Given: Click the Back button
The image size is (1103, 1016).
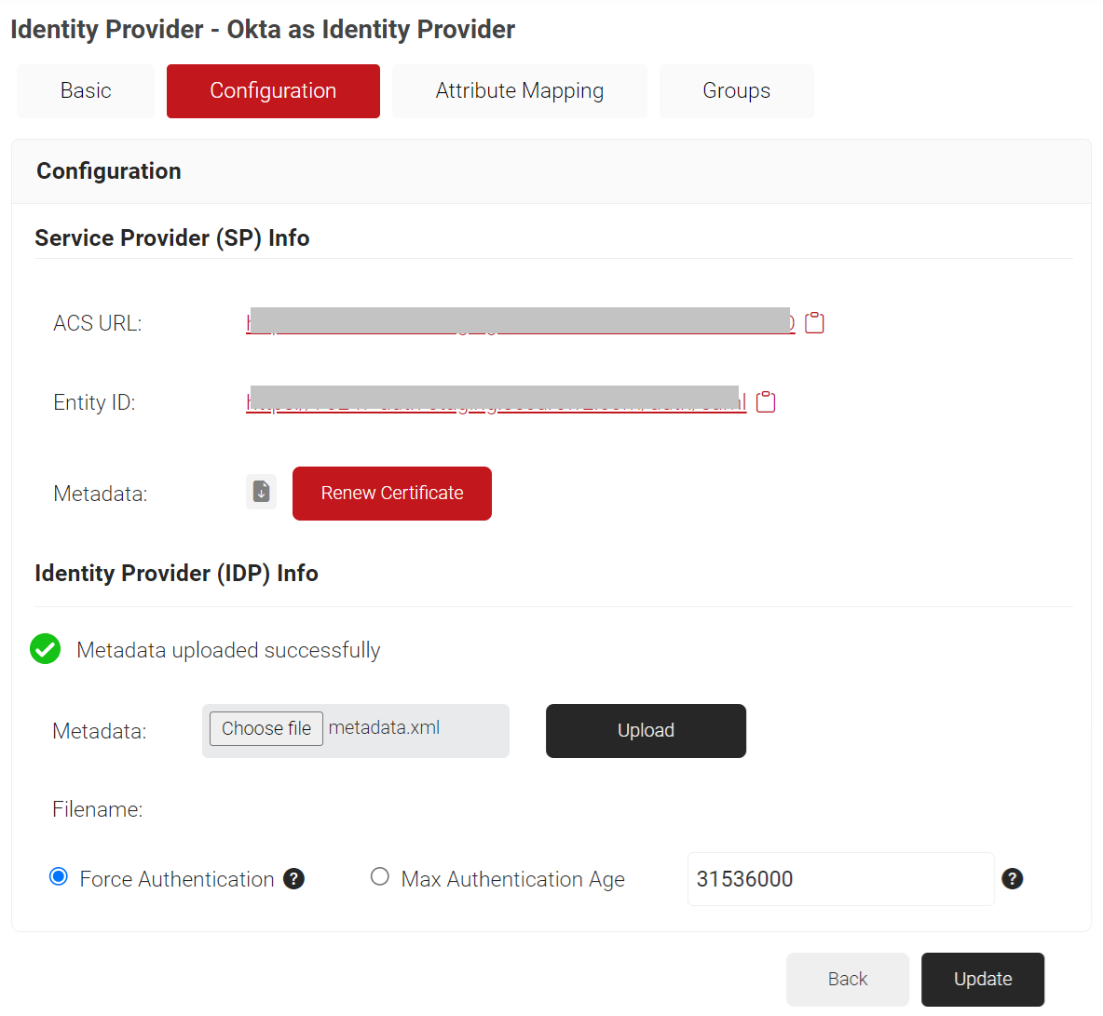Looking at the screenshot, I should 848,979.
